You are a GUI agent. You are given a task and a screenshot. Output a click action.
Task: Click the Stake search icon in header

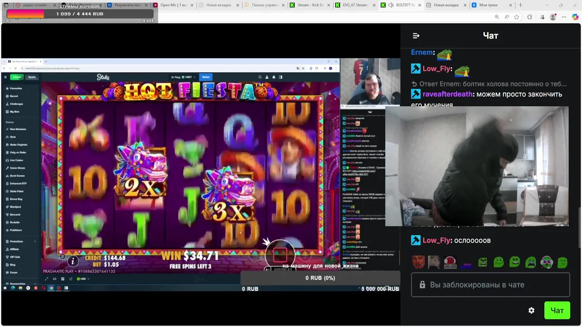point(260,77)
